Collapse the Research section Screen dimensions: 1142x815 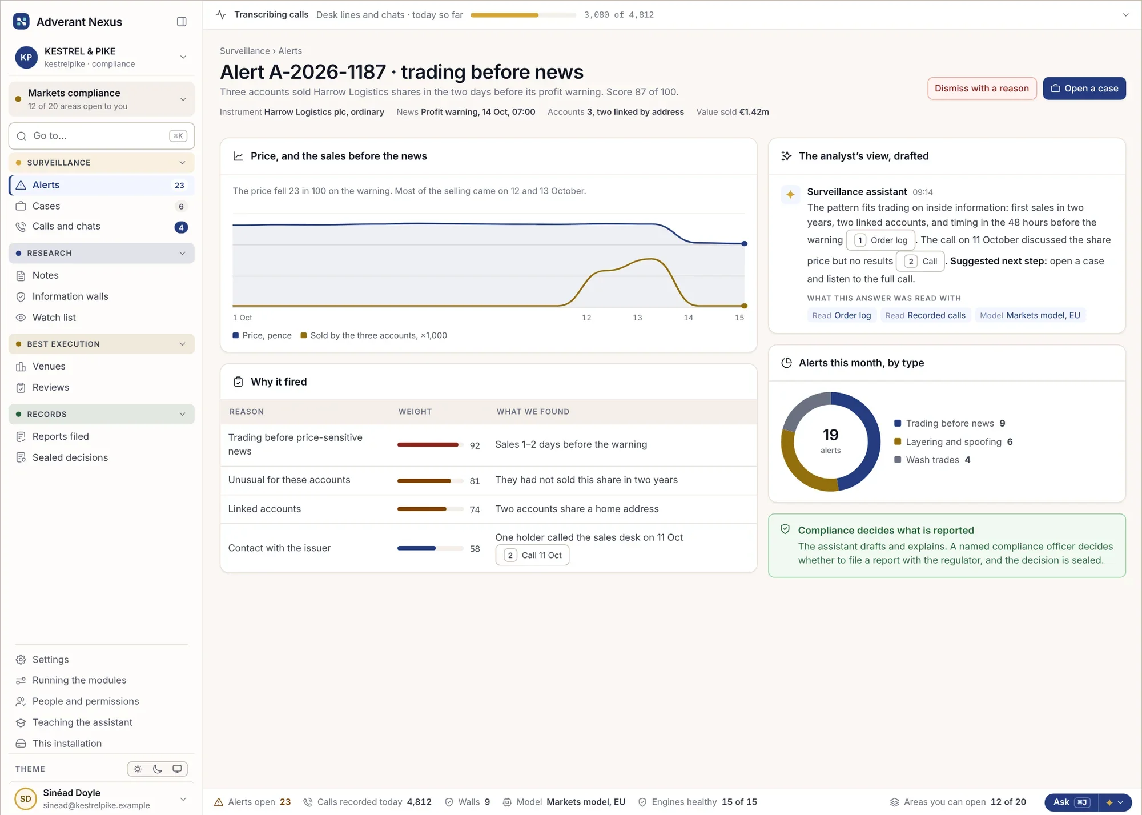coord(102,254)
